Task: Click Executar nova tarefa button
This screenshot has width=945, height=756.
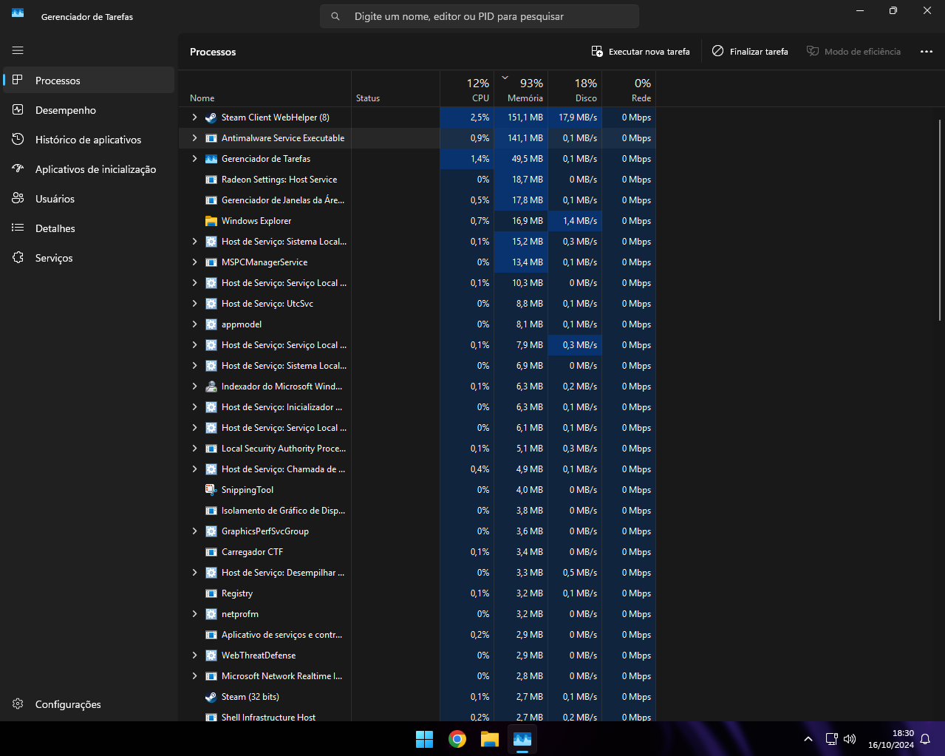Action: pos(641,52)
